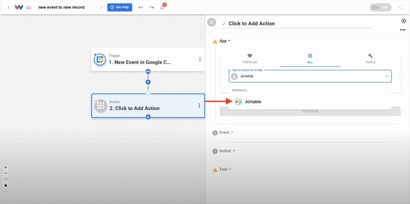Rename the 'Click to Add Action' title field
This screenshot has height=204, width=410.
point(297,24)
